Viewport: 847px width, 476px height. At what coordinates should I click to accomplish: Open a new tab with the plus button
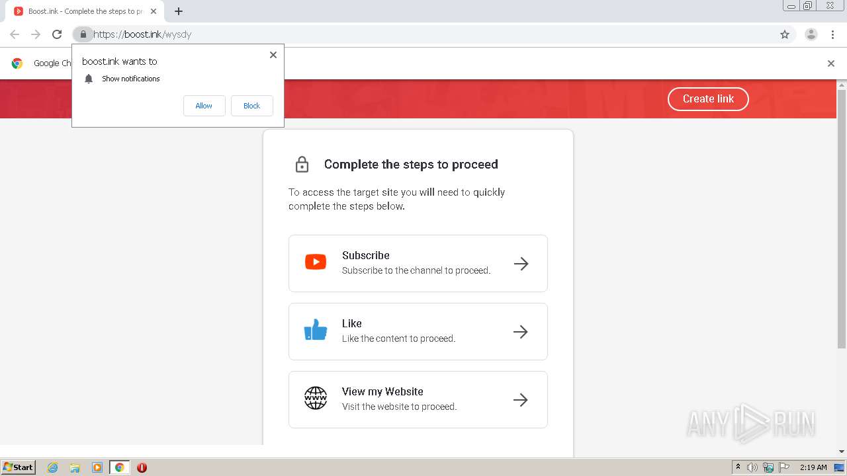[x=179, y=11]
